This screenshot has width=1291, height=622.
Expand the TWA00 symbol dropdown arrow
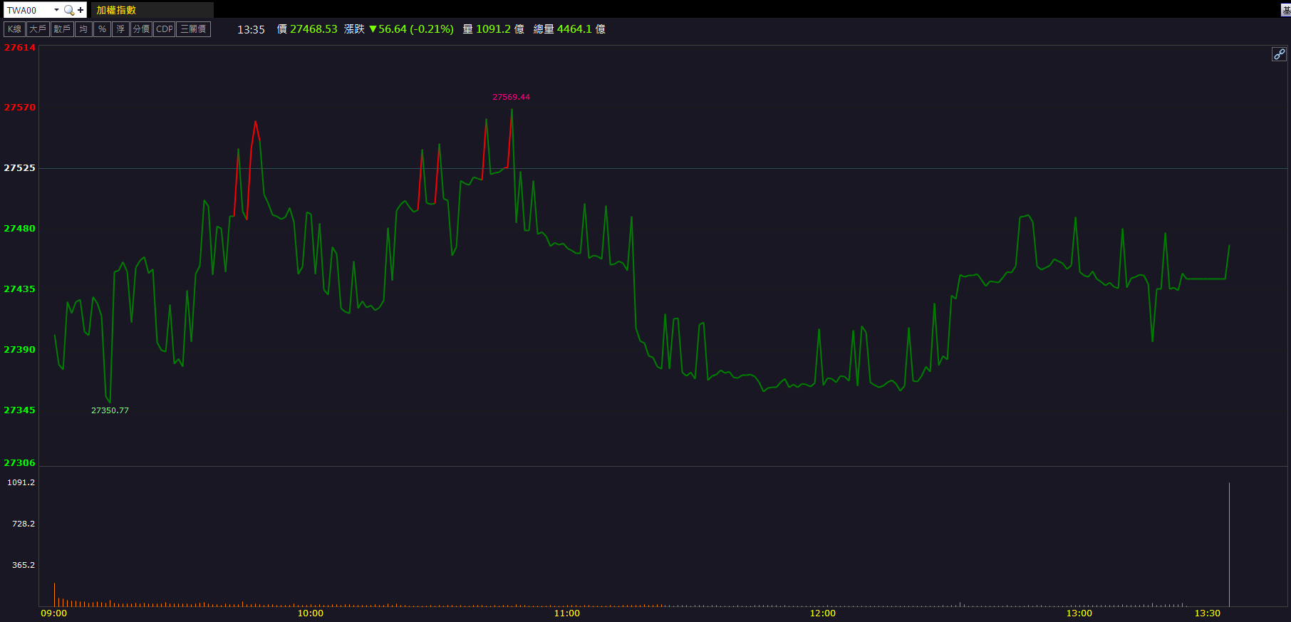pos(56,10)
